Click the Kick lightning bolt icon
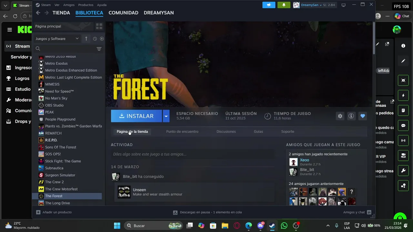The image size is (413, 232). 403,96
